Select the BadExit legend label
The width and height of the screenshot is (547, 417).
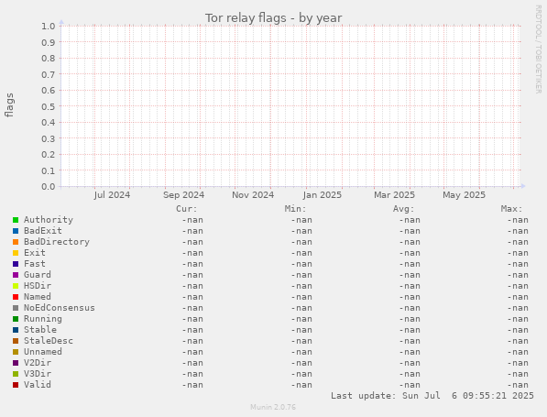[43, 231]
